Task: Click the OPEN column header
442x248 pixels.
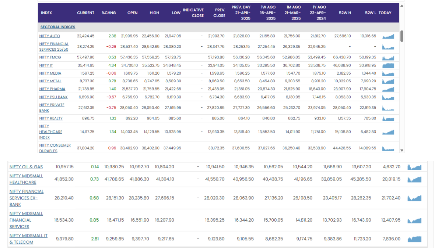Action: 132,13
